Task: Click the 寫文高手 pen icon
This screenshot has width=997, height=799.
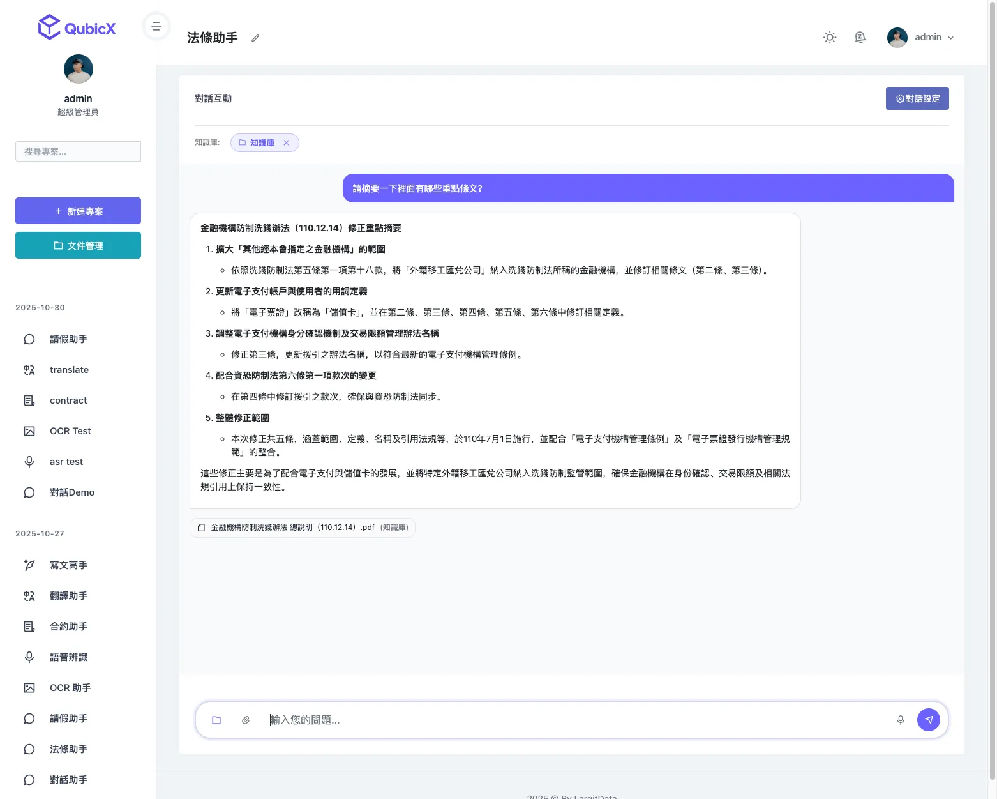Action: (x=29, y=565)
